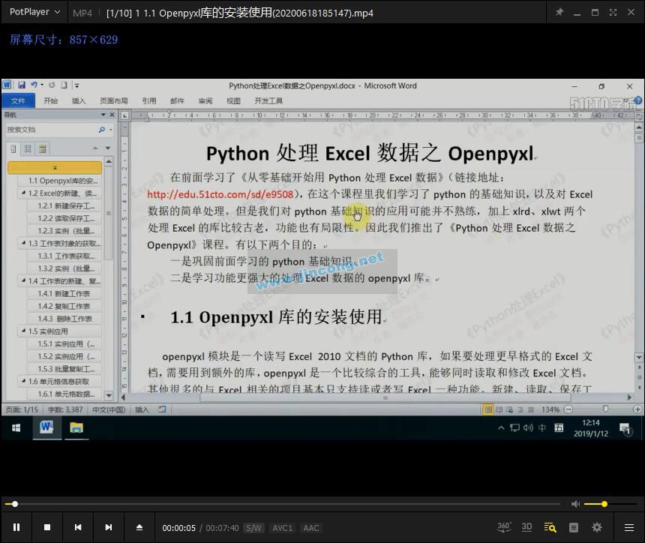Click the navigation search magnifier icon
The width and height of the screenshot is (645, 543).
(x=101, y=130)
